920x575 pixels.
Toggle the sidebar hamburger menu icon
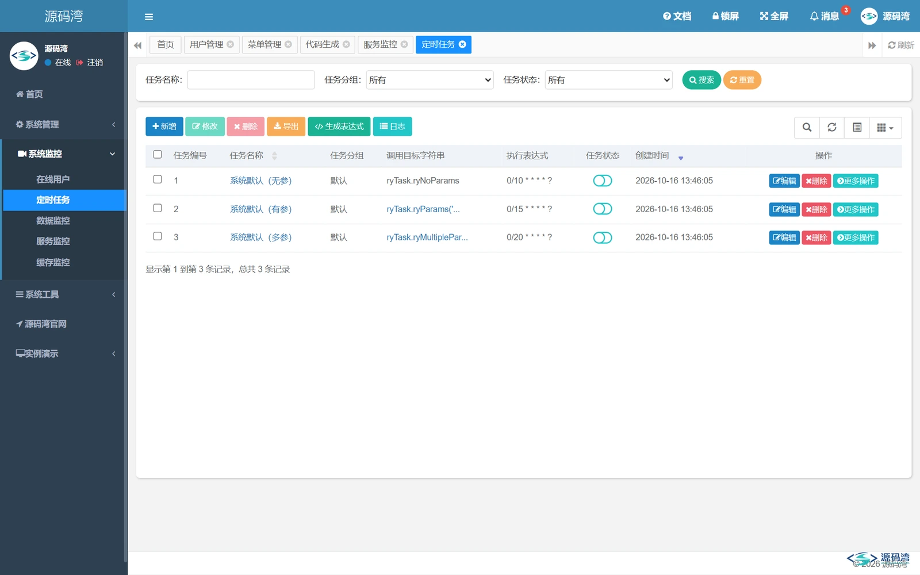pyautogui.click(x=149, y=17)
